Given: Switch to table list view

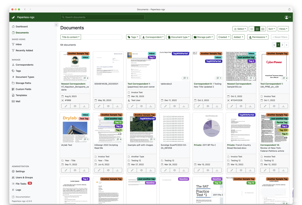Looking at the screenshot, I should tap(252, 29).
